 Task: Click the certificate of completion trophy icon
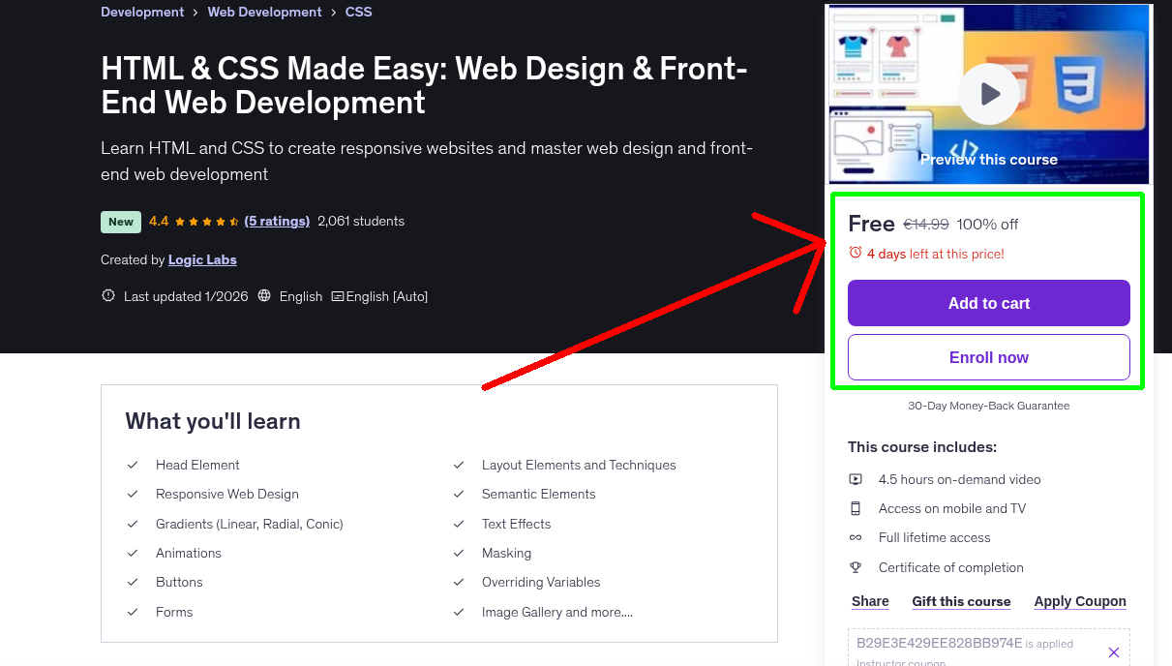856,567
